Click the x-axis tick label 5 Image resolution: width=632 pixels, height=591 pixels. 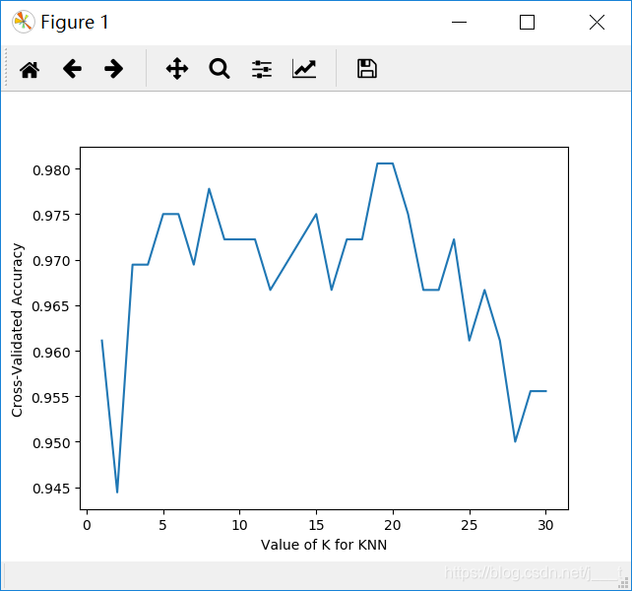[x=162, y=525]
